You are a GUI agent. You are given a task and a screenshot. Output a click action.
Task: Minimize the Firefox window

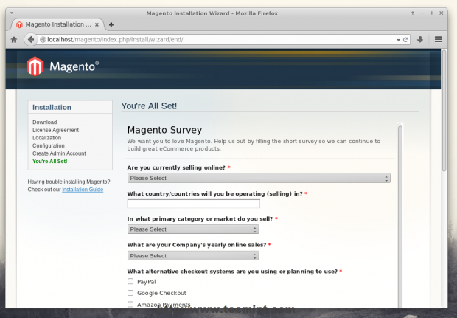[x=422, y=13]
